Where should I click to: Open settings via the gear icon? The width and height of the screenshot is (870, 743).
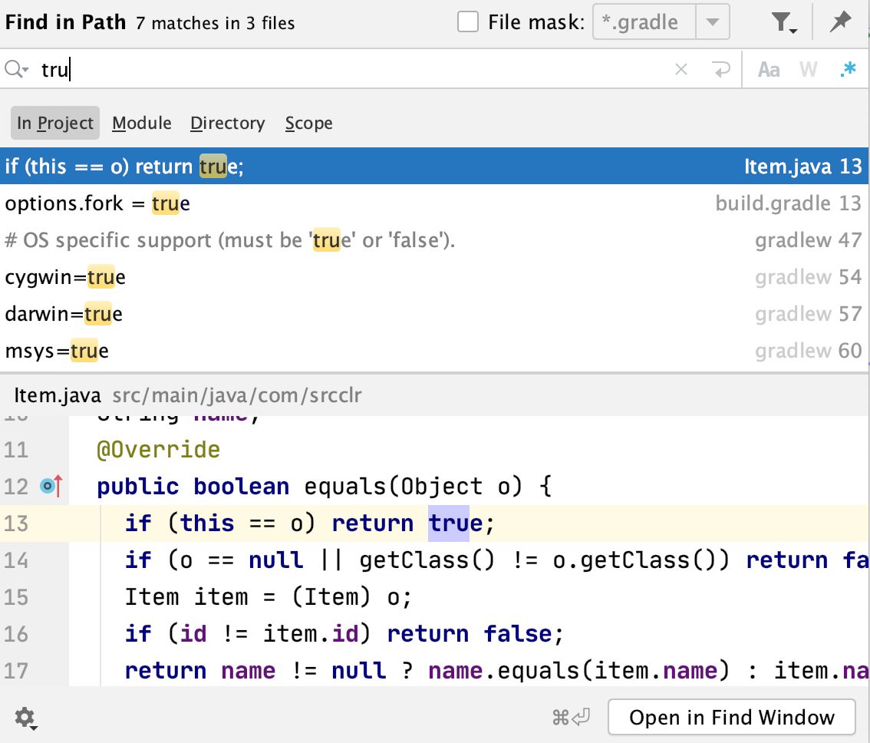pos(24,718)
